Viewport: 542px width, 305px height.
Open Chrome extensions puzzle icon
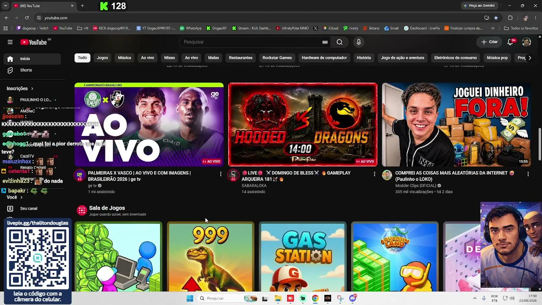[510, 18]
